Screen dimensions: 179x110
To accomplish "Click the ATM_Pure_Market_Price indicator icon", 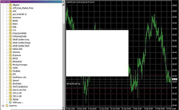I will (x=10, y=8).
